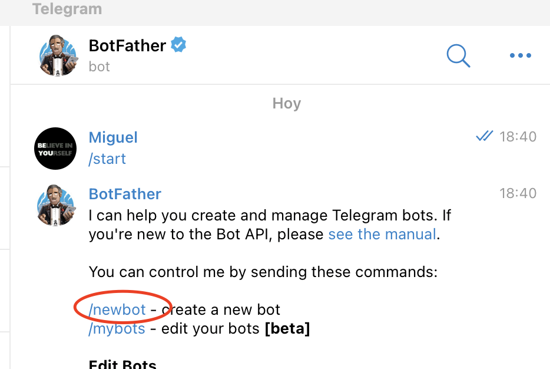Open the three-dot more options menu
Image resolution: width=550 pixels, height=369 pixels.
521,55
